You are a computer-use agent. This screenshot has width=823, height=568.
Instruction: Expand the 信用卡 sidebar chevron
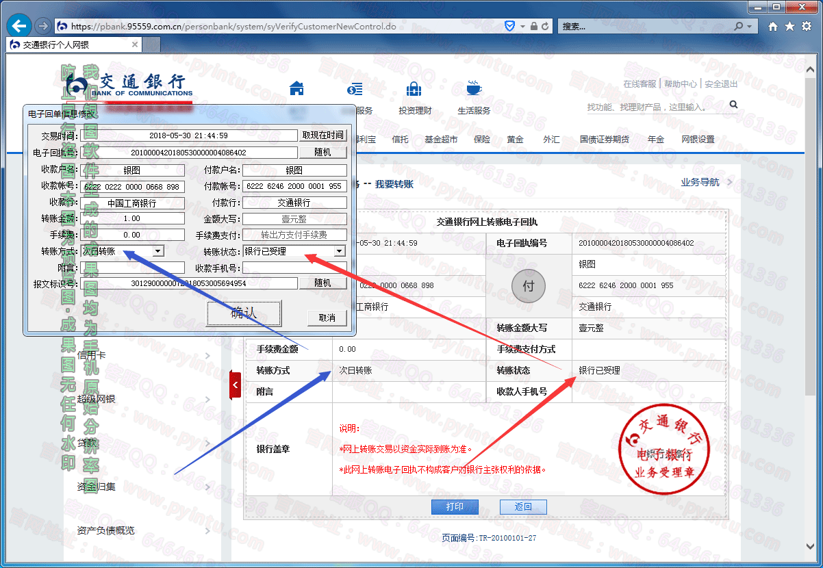[x=207, y=355]
